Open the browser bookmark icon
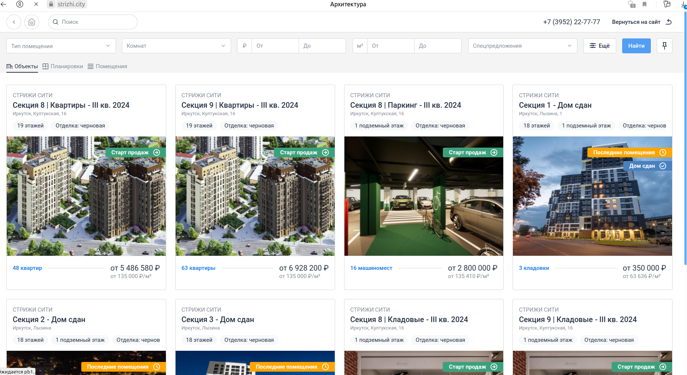Viewport: 687px width, 375px height. [645, 4]
